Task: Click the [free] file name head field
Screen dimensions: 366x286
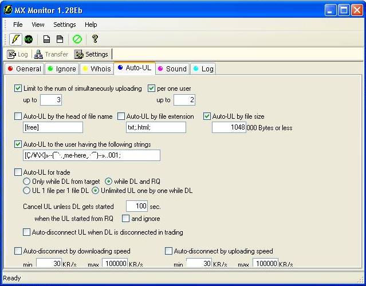Action: point(53,127)
